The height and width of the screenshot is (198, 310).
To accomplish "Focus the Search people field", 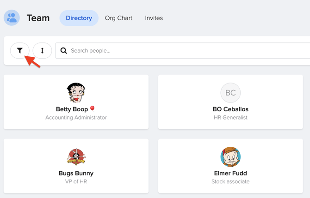I will tap(183, 51).
